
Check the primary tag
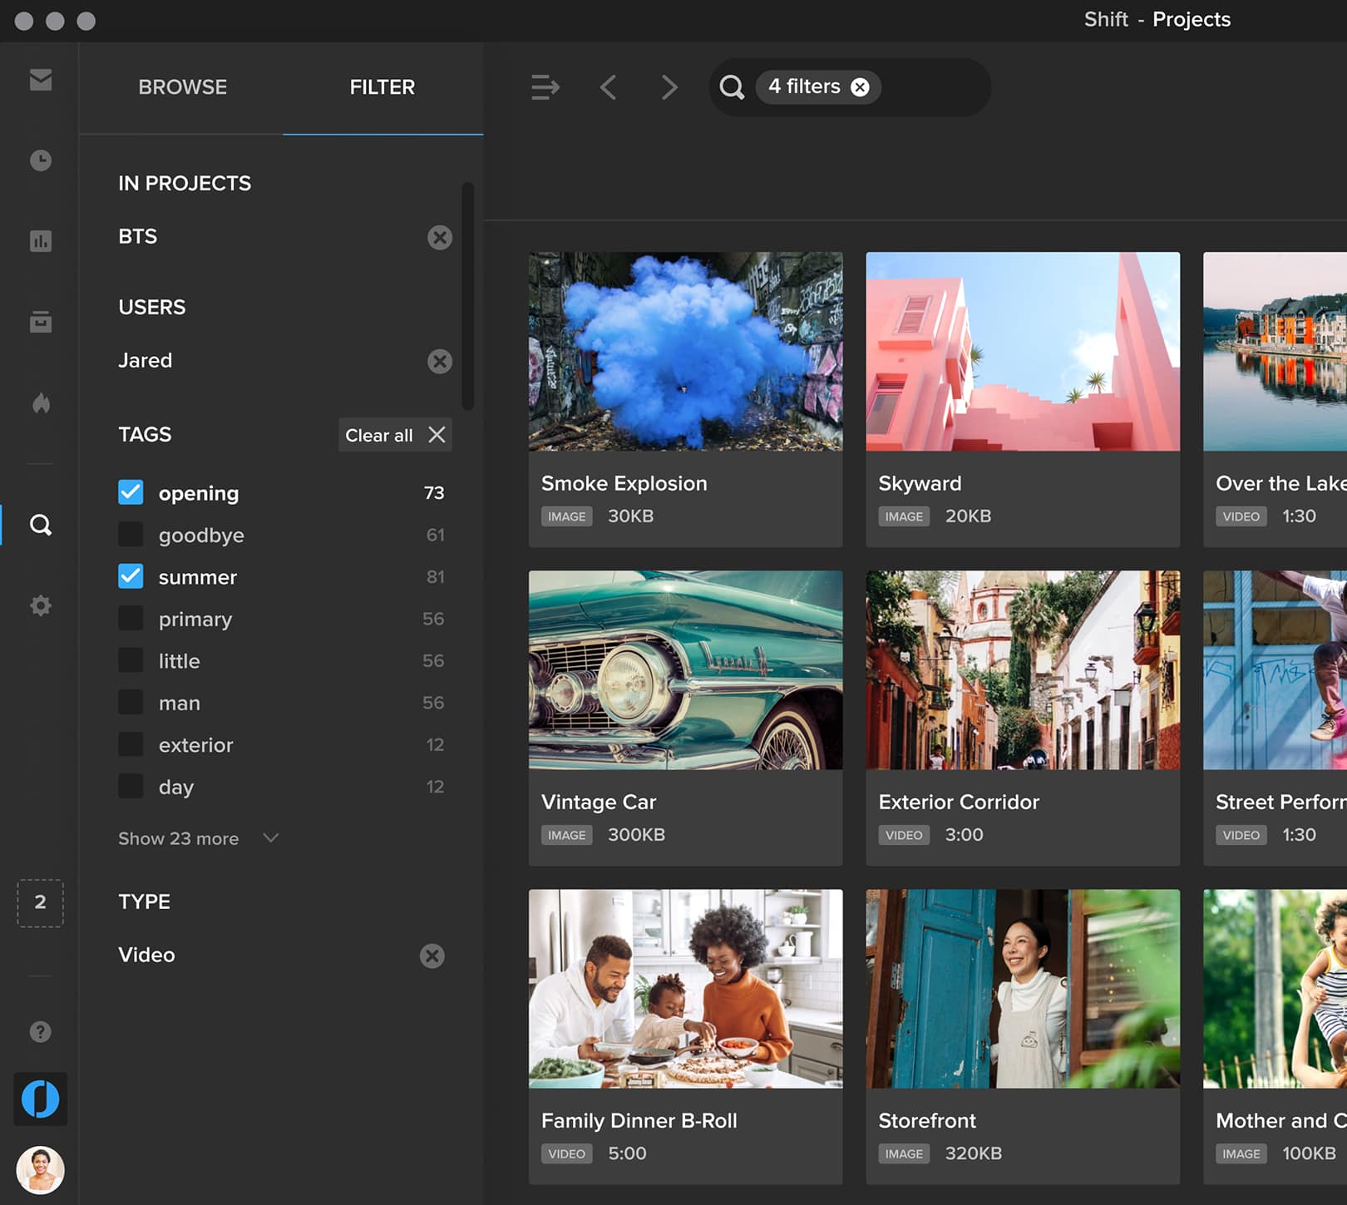pos(131,618)
